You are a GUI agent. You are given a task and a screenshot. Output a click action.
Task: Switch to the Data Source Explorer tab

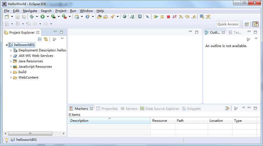tap(160, 108)
